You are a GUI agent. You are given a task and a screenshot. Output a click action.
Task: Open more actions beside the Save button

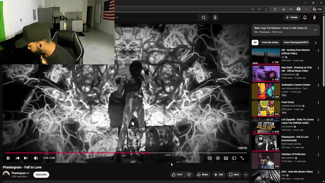(246, 175)
